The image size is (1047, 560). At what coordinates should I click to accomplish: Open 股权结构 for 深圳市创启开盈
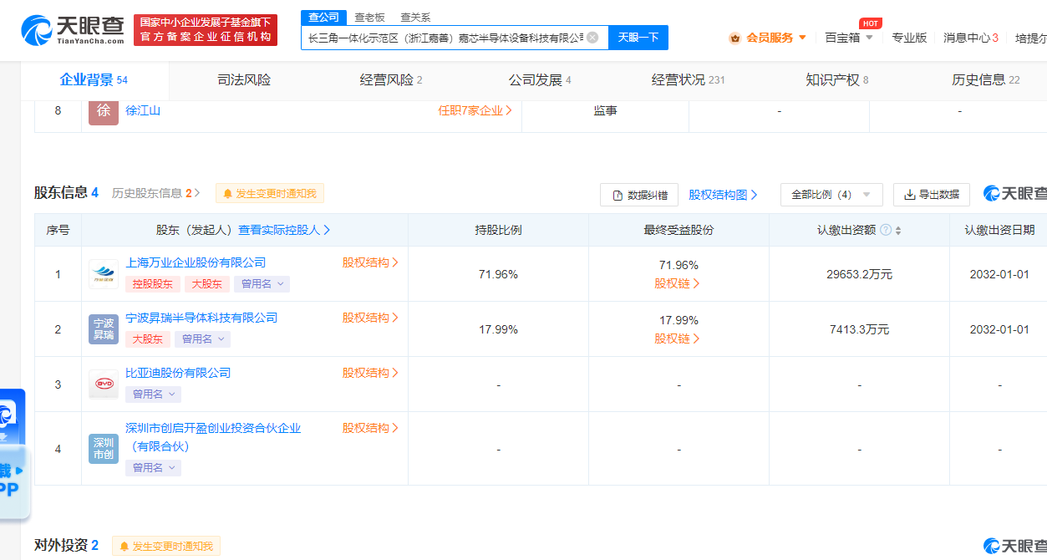[370, 428]
